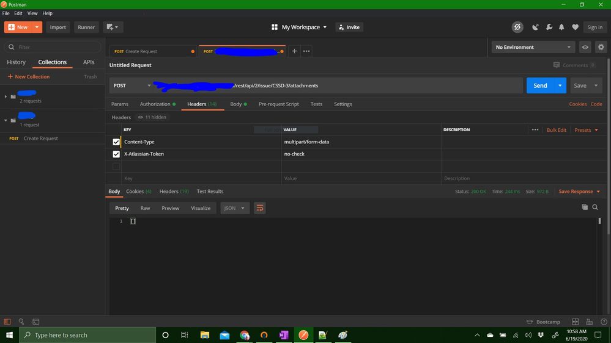Screen dimensions: 611x343
Task: Show the 11 hidden headers
Action: (x=152, y=117)
